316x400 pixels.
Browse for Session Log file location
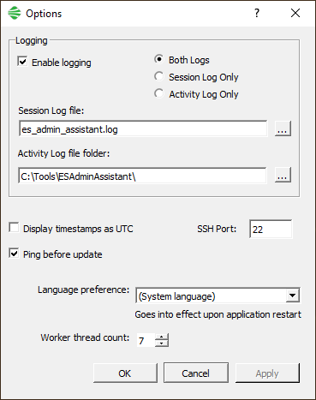(x=283, y=128)
